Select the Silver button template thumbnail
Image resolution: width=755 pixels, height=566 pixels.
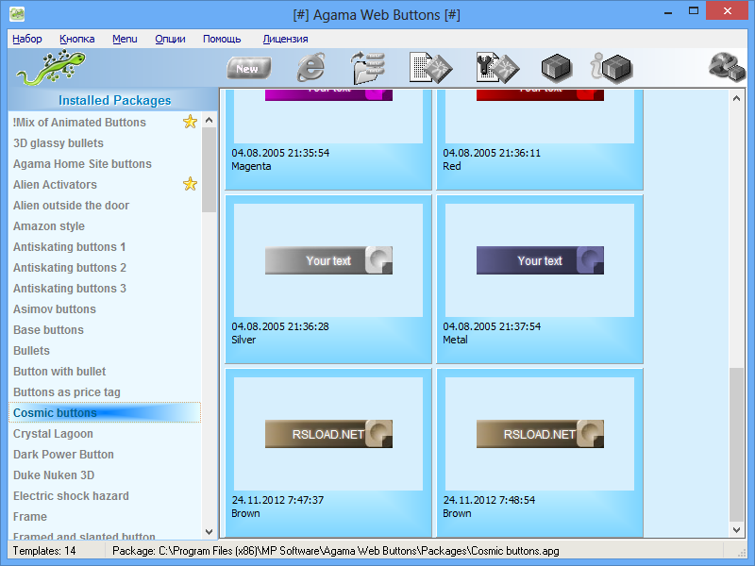tap(327, 261)
